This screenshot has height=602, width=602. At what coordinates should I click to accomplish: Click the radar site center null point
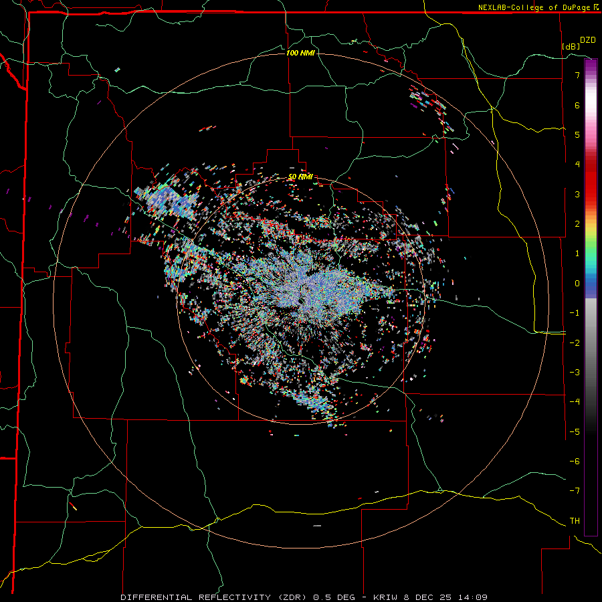pos(300,300)
